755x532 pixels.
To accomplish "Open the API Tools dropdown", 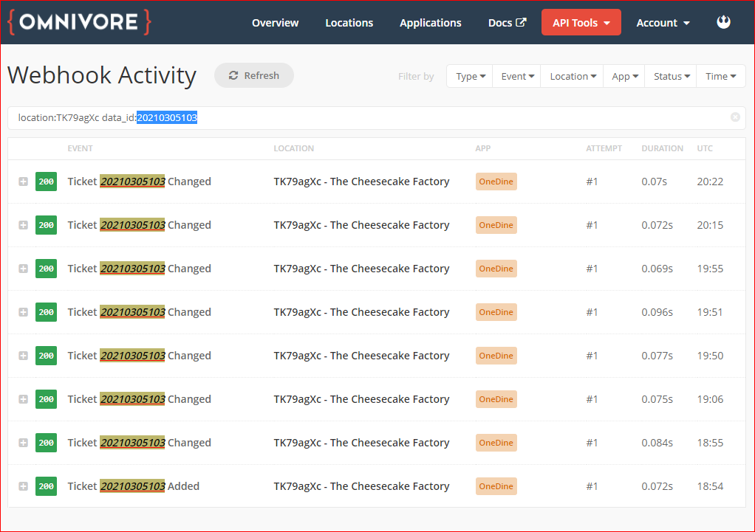I will click(581, 22).
